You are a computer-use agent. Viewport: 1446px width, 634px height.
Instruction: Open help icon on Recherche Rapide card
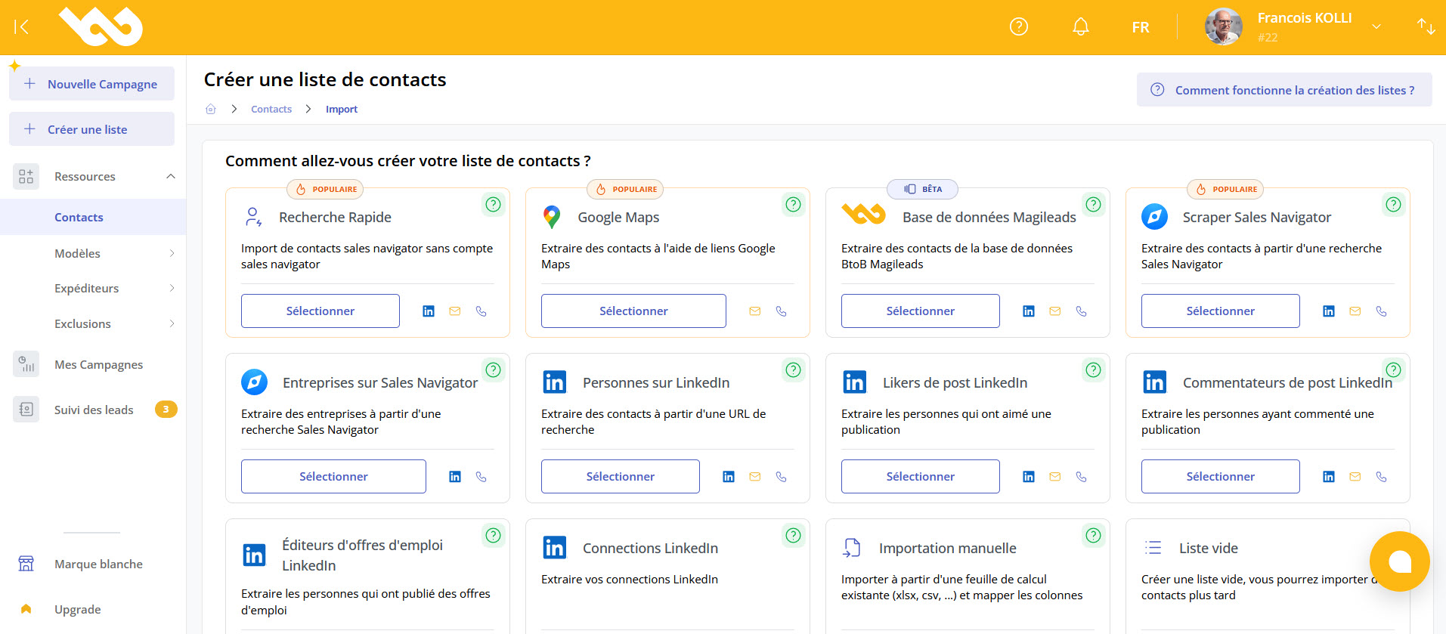pyautogui.click(x=494, y=204)
